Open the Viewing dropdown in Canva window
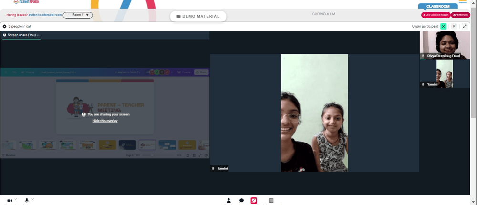 pos(29,72)
